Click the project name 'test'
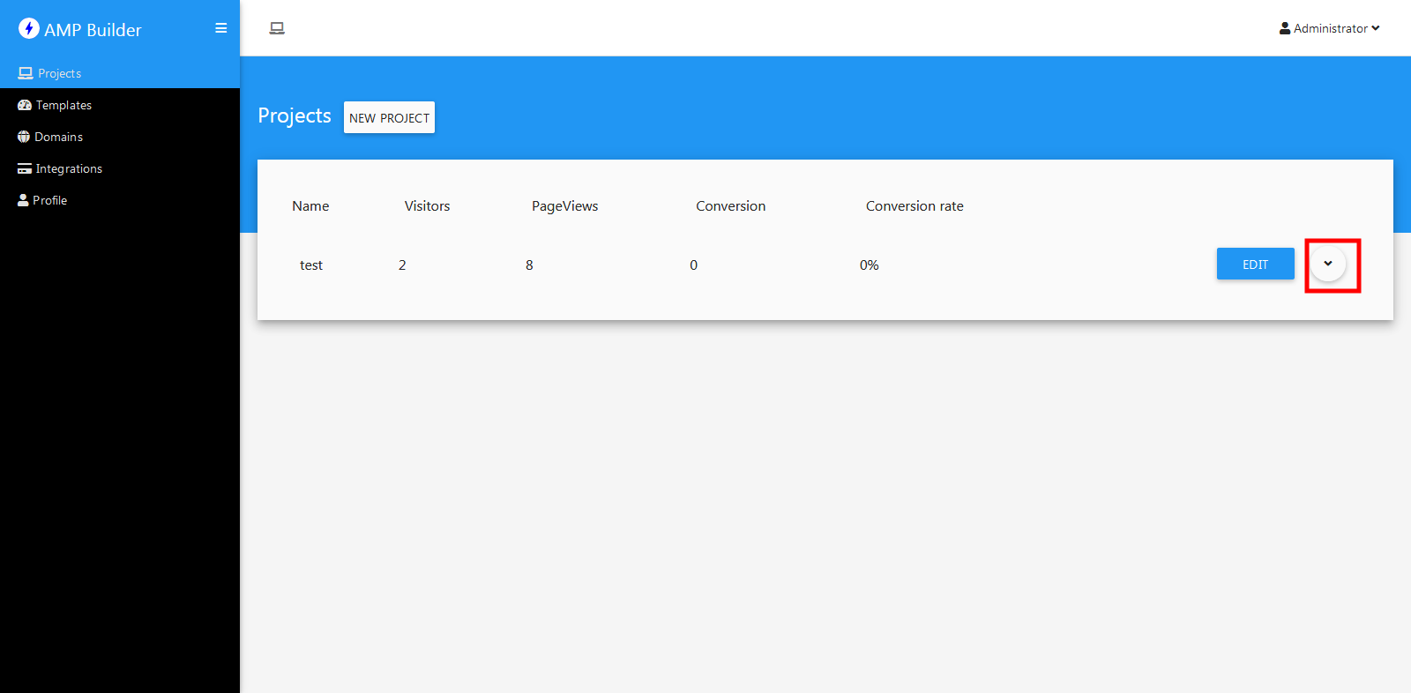Screen dimensions: 1411x693 (x=311, y=265)
